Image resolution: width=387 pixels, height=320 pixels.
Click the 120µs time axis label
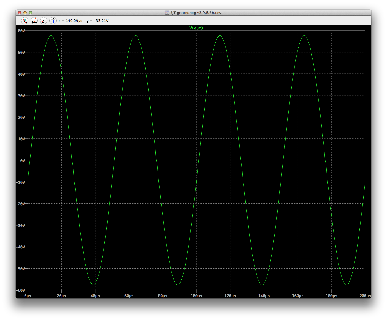[230, 296]
